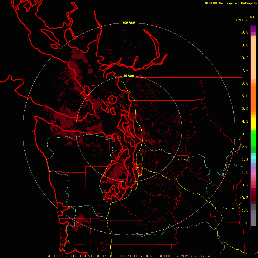Click the 6.6 value on color scale
Image resolution: width=258 pixels, height=258 pixels.
pyautogui.click(x=245, y=83)
